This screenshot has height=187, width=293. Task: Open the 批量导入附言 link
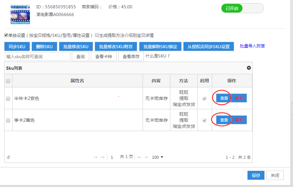point(252,46)
